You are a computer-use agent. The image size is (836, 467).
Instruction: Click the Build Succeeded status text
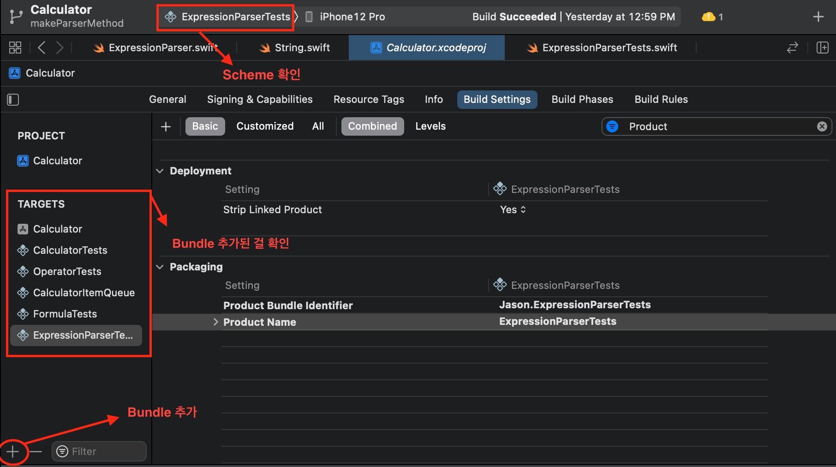click(514, 17)
